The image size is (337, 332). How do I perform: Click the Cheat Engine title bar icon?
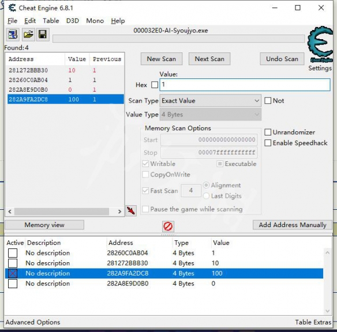click(12, 8)
